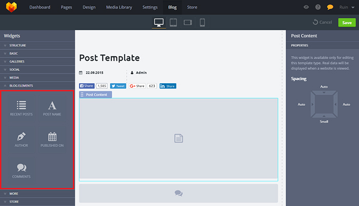Cancel the current changes

point(323,23)
